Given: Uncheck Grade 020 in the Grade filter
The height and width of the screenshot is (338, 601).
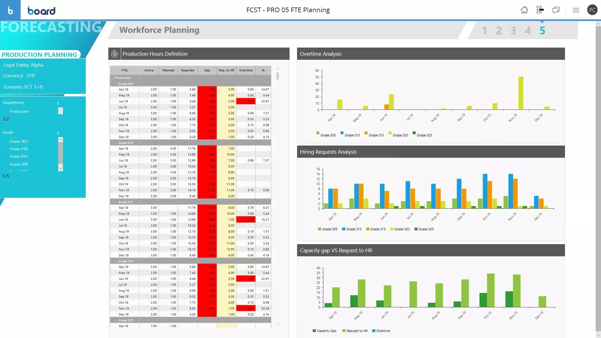Looking at the screenshot, I should tap(5, 164).
